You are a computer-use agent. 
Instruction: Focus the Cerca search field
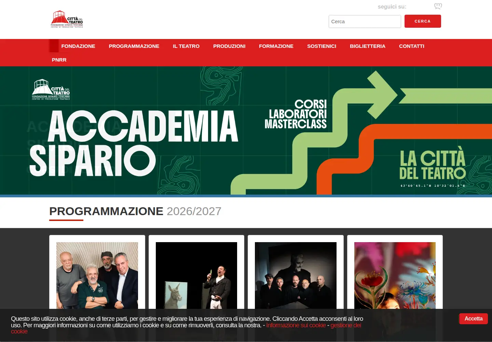pos(365,22)
